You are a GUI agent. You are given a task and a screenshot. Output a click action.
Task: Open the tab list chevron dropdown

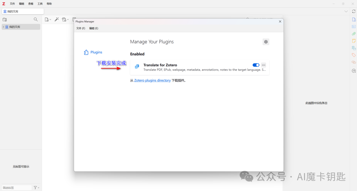[346, 11]
